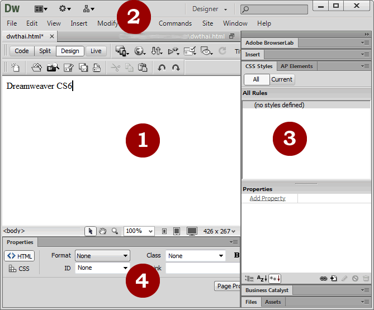Click the Add Property link
Image resolution: width=374 pixels, height=310 pixels.
267,198
